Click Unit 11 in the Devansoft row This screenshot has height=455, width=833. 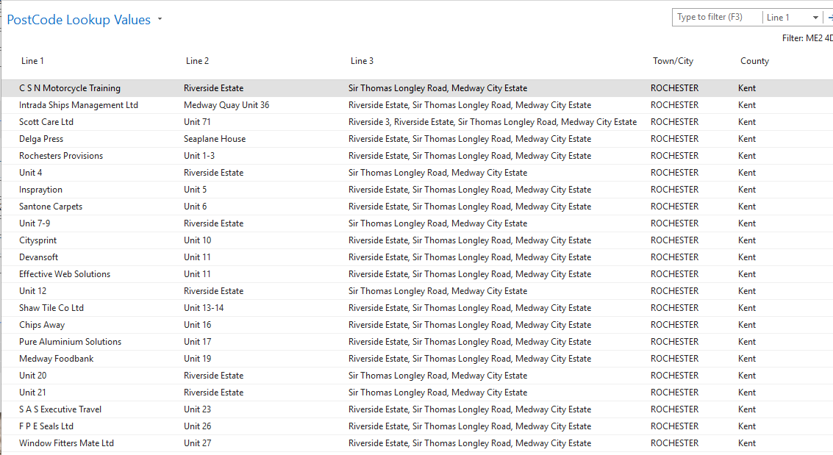pos(197,257)
